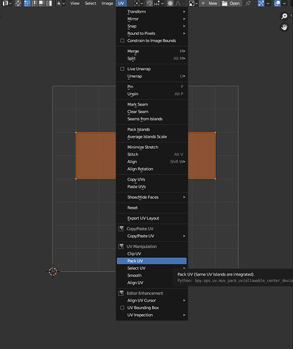
Task: Click the New image button
Action: [x=210, y=3]
